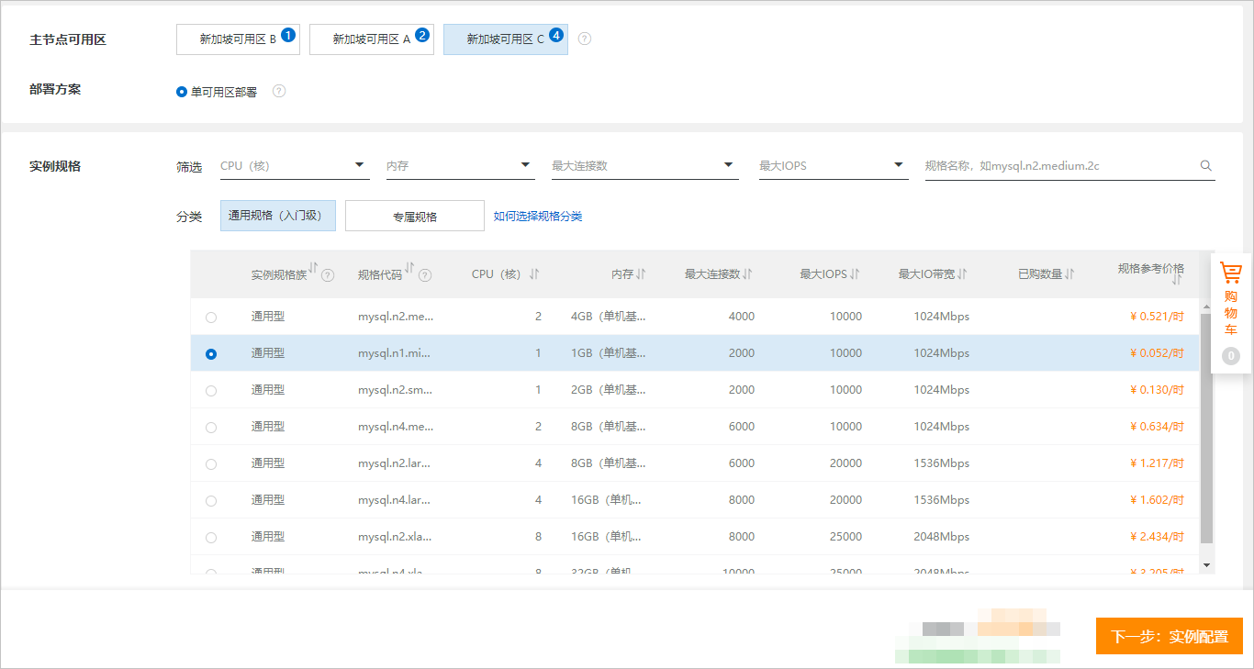Select radio for mysql.n4.me... 8GB row
Screen dimensions: 1254x669
(x=211, y=428)
